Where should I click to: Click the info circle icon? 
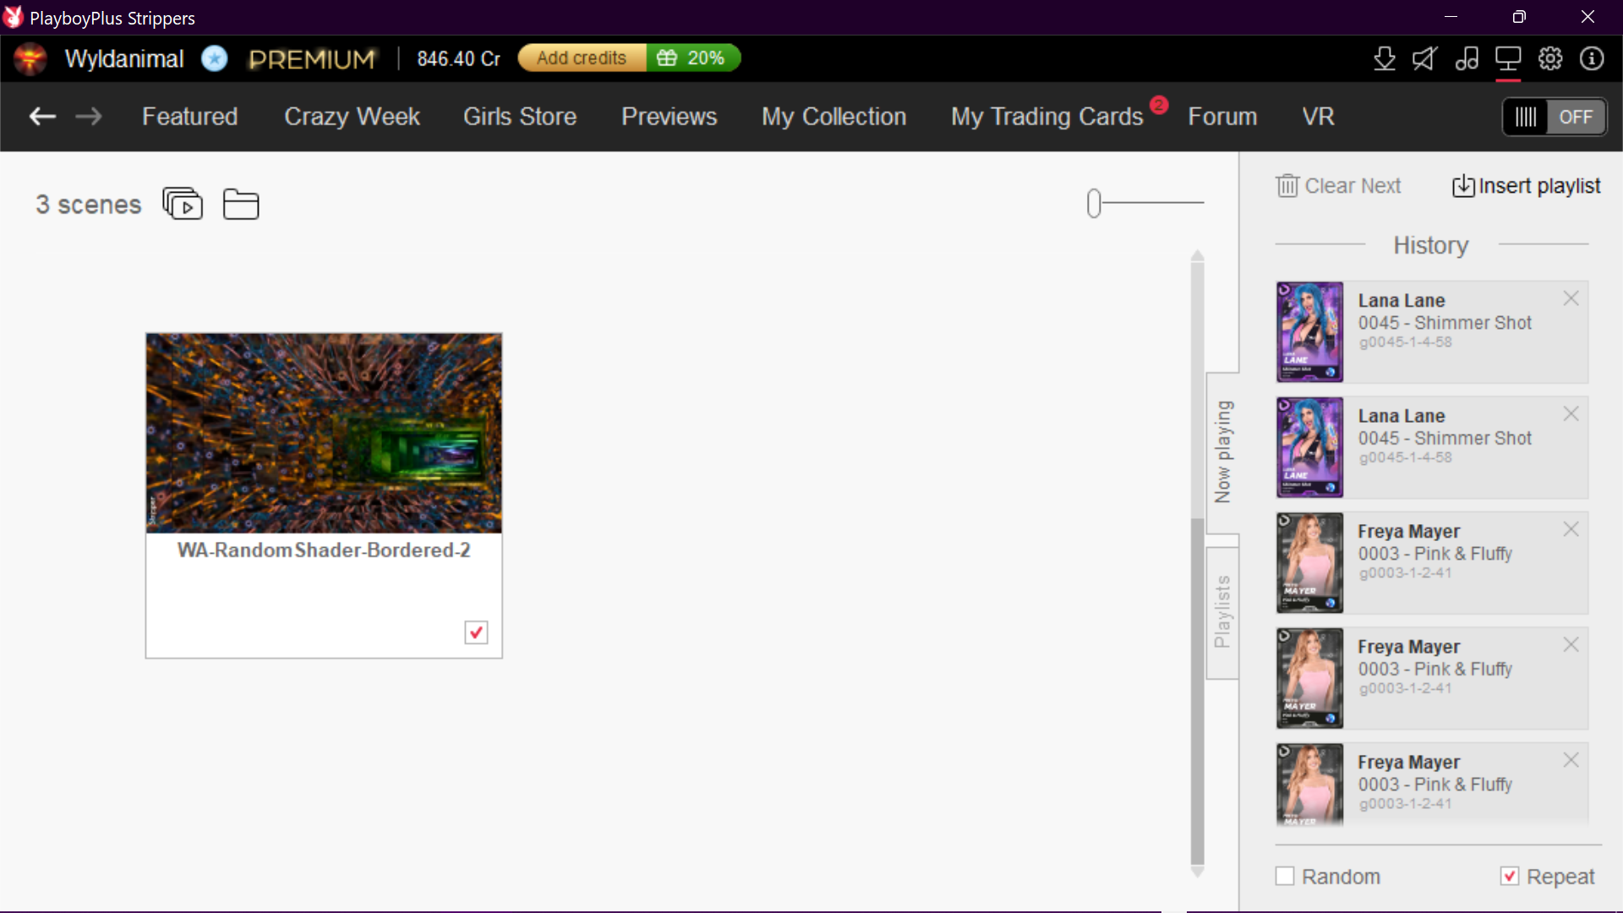tap(1592, 58)
